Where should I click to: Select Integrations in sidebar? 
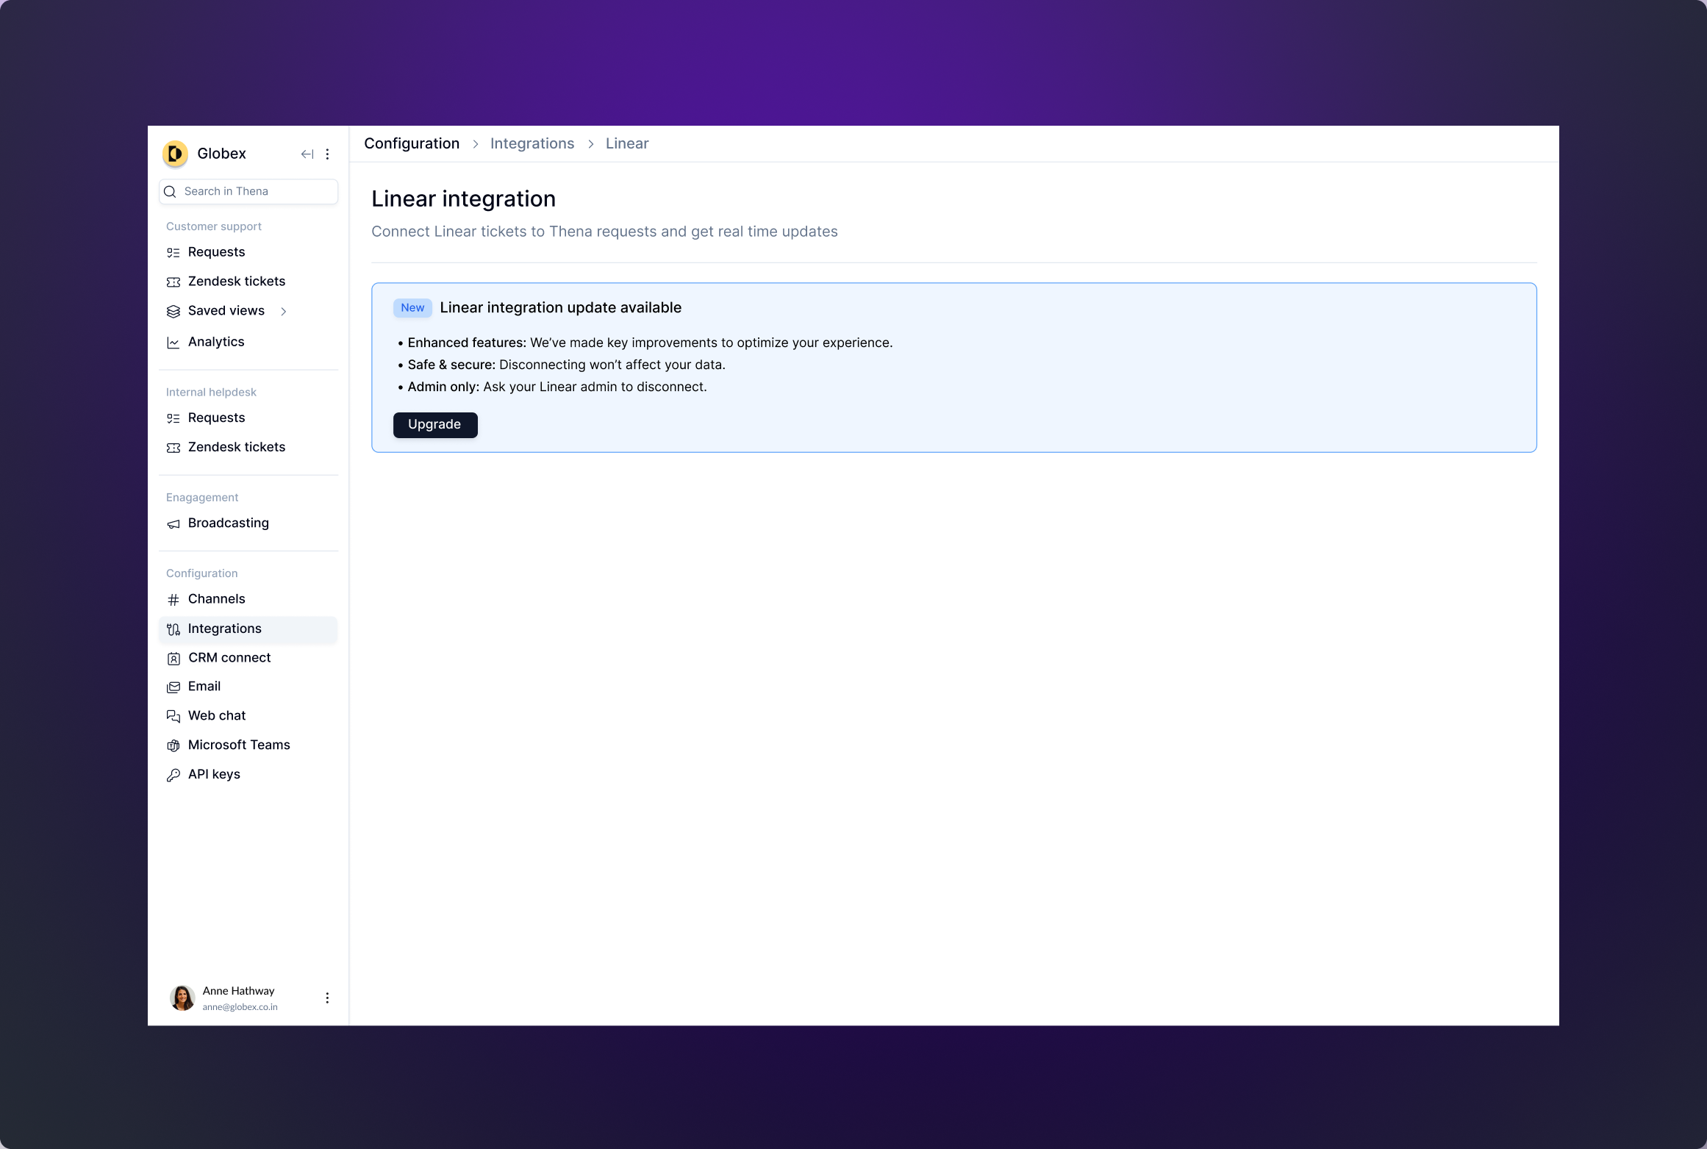point(248,629)
